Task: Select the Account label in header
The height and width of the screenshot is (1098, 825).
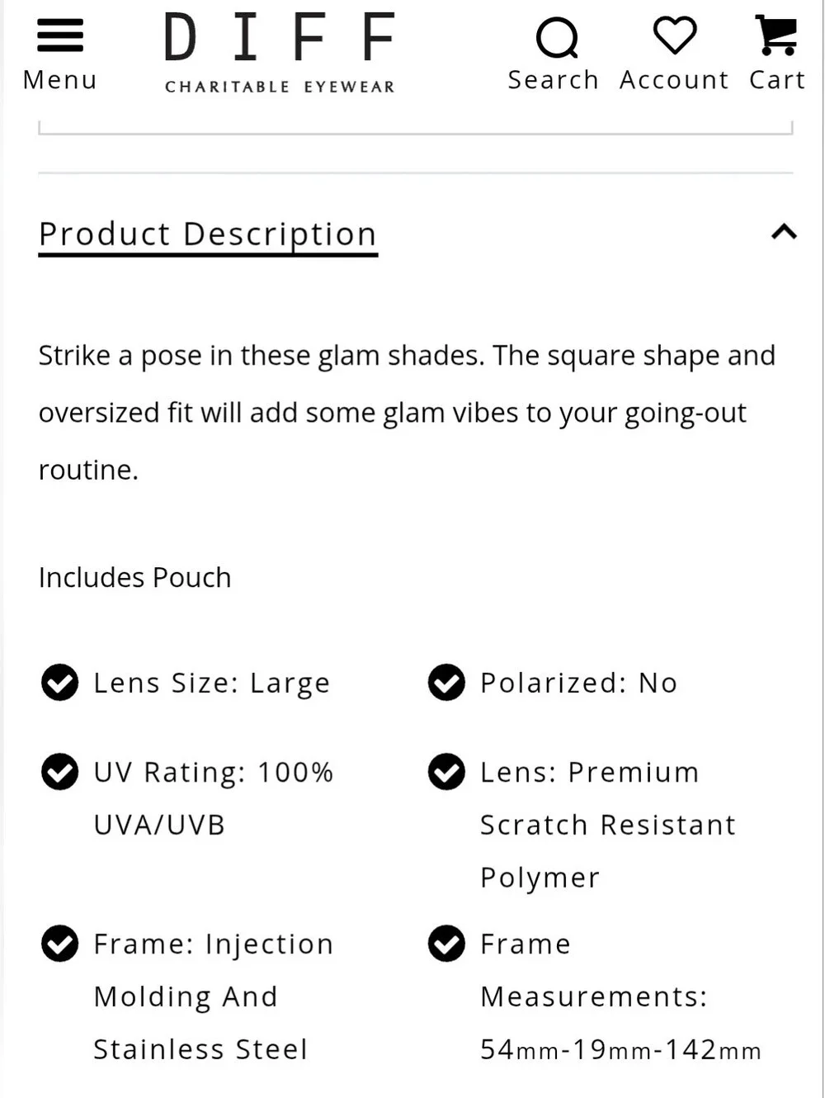Action: pos(674,80)
